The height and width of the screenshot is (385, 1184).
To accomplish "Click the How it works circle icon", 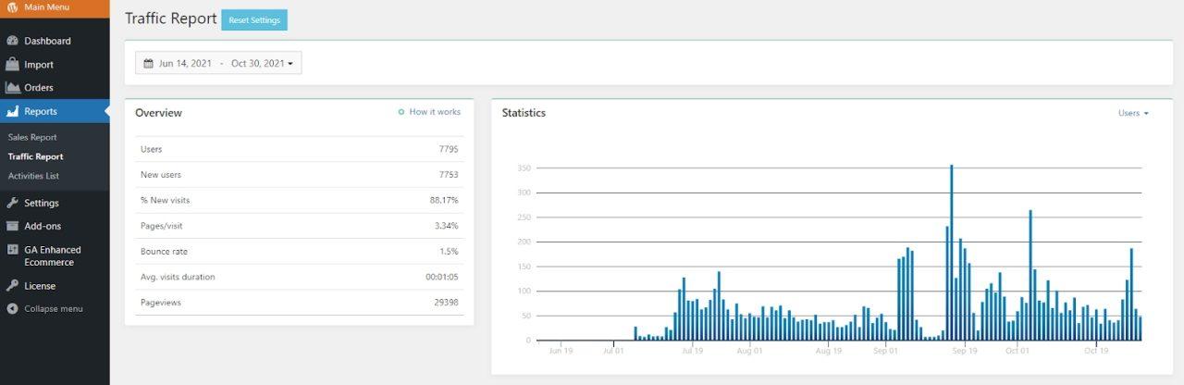I will click(401, 112).
